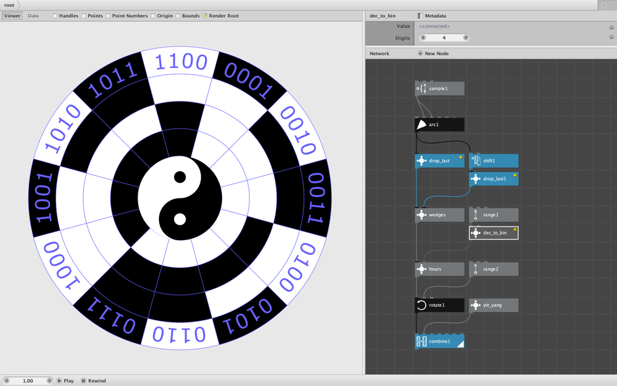This screenshot has height=386, width=617.
Task: Open the Value parameter dropdown arrow
Action: tap(611, 28)
